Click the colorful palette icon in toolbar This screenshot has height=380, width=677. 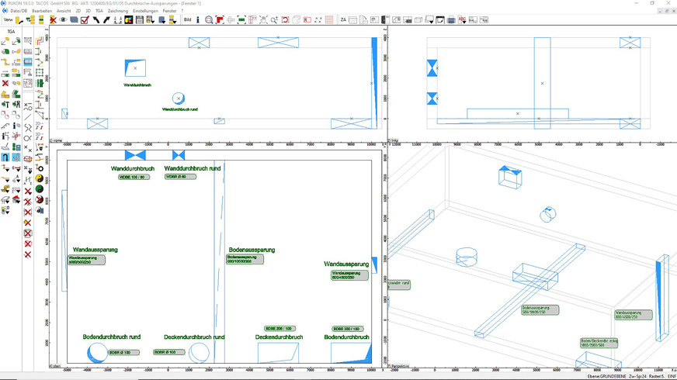[x=129, y=19]
